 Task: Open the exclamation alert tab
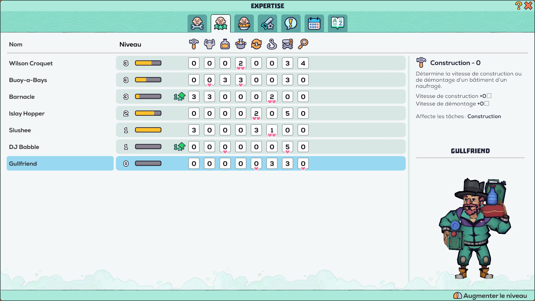[291, 23]
